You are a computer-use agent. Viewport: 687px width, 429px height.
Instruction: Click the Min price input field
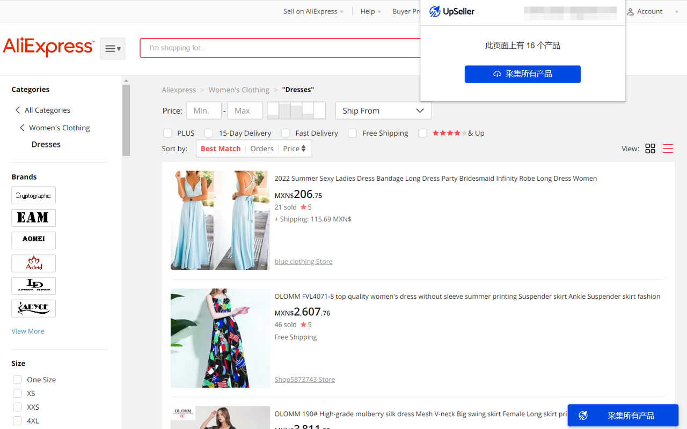[x=203, y=110]
